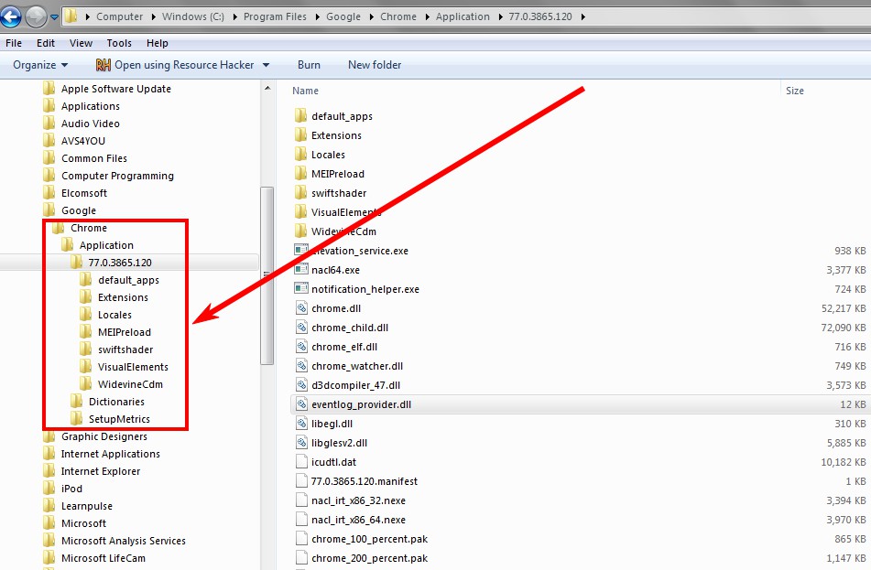871x570 pixels.
Task: Select the Computer breadcrumb in address bar
Action: coord(119,16)
